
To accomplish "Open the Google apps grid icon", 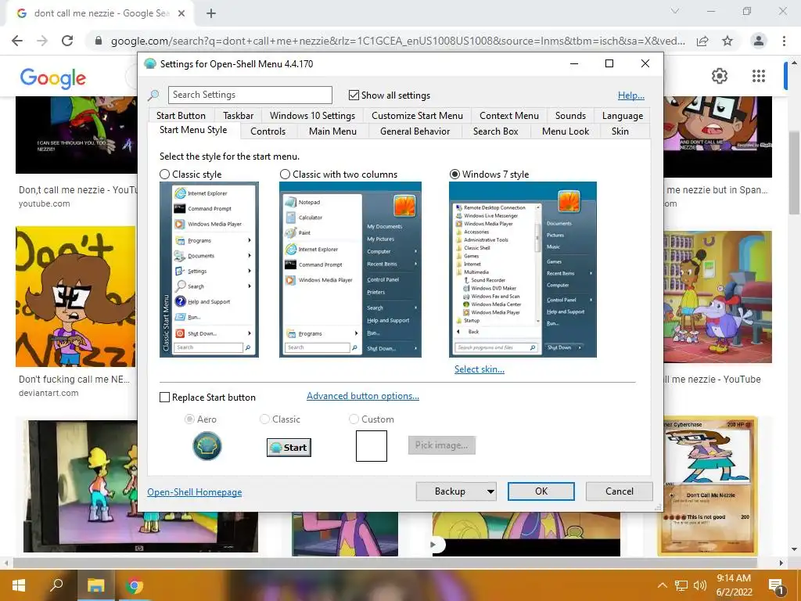I will [x=759, y=76].
